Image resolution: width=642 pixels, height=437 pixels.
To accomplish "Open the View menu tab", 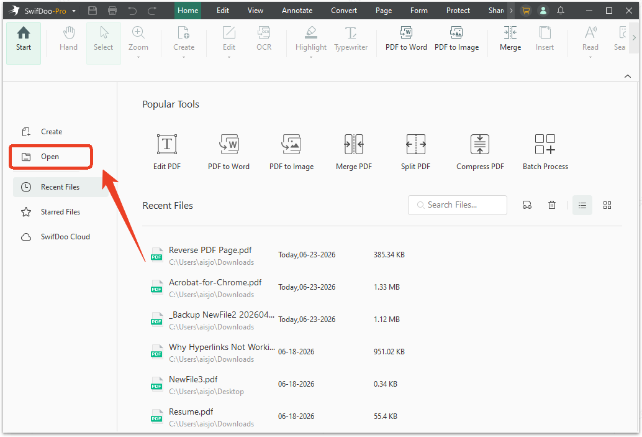I will pyautogui.click(x=255, y=11).
